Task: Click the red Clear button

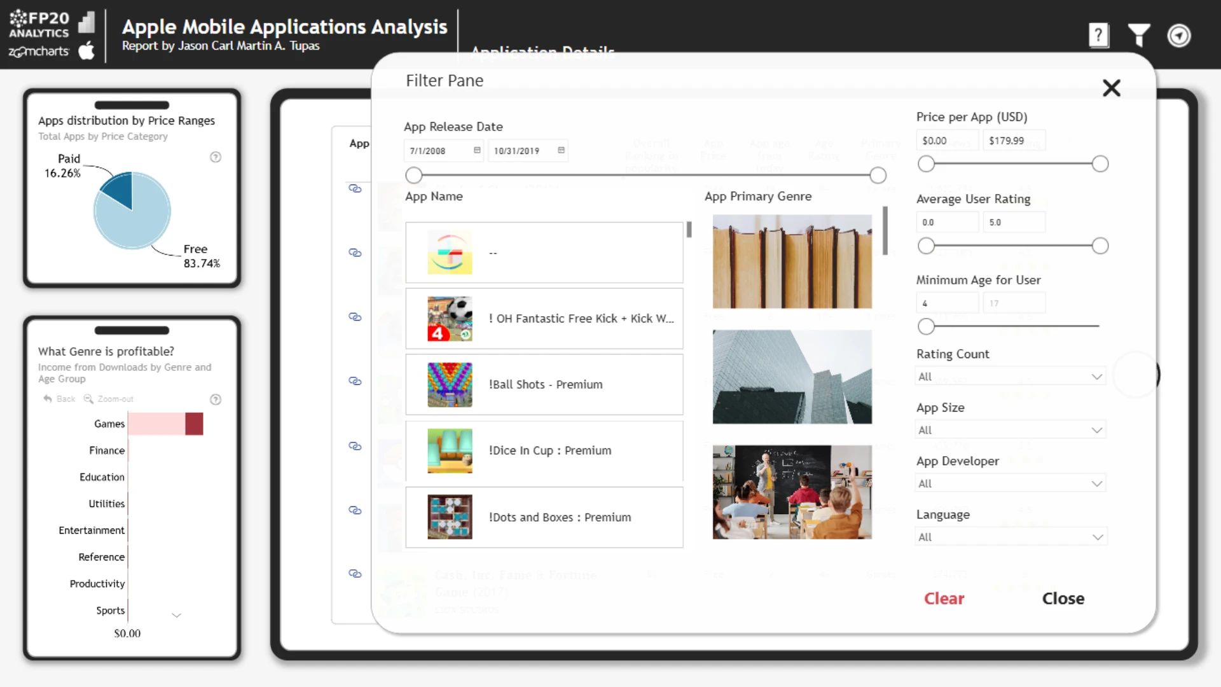Action: [944, 599]
